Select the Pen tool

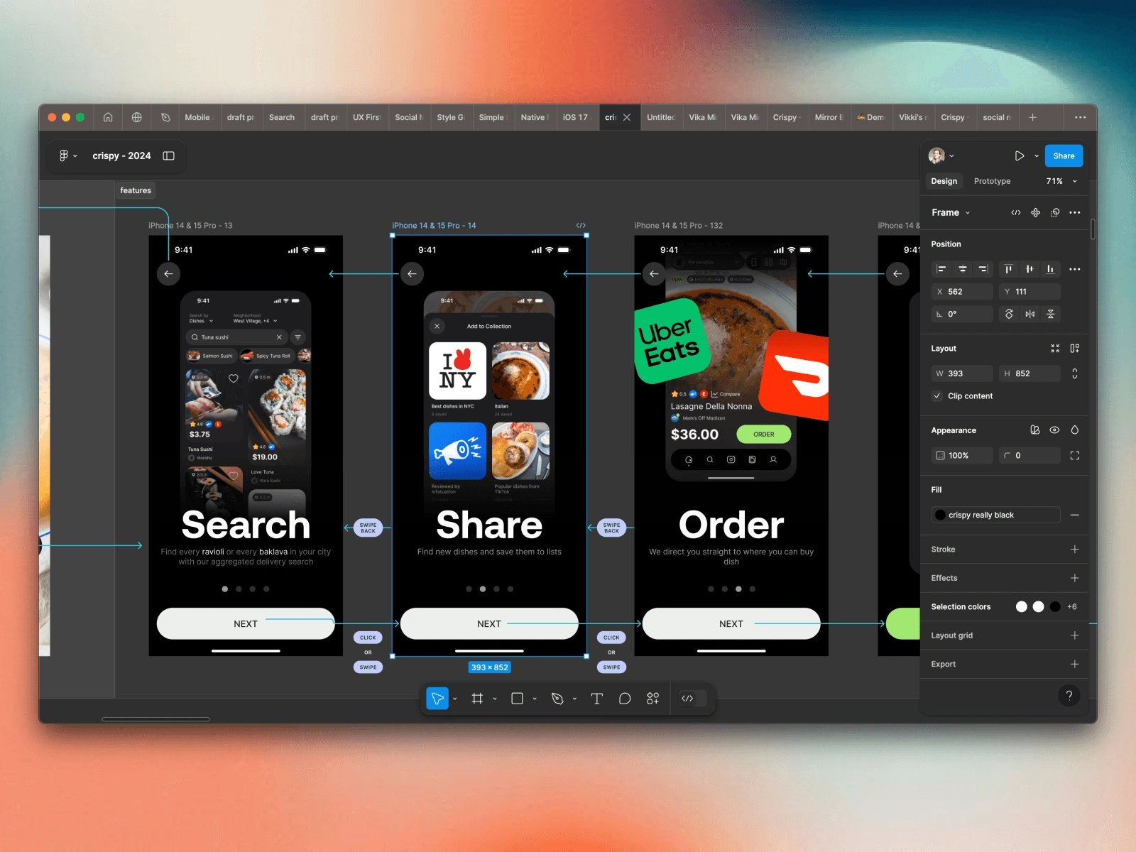tap(557, 699)
